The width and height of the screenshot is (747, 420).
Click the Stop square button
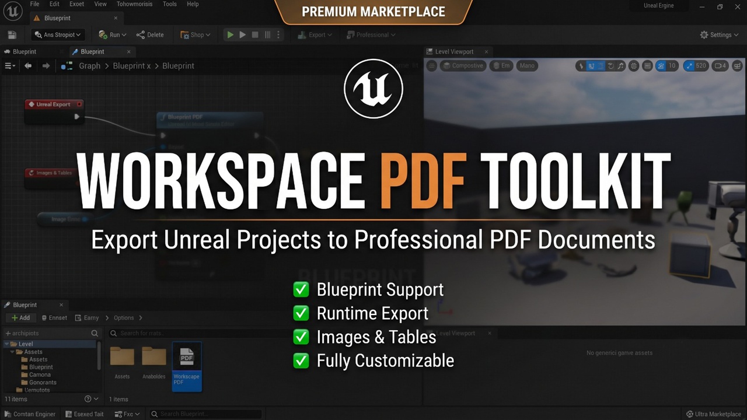[255, 35]
